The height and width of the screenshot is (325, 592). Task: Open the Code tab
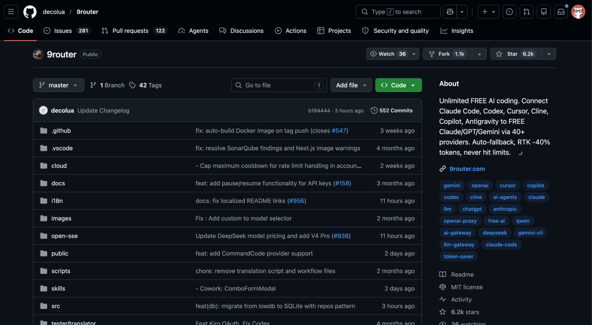[x=20, y=31]
